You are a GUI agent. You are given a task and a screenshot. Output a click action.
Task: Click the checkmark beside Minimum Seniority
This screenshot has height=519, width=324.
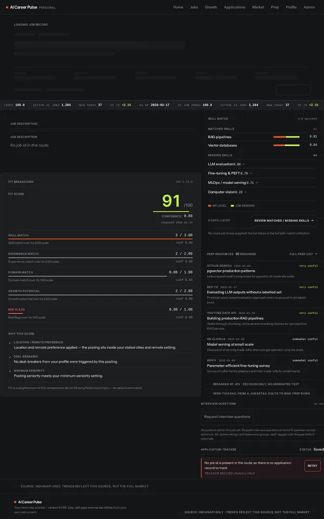click(x=10, y=371)
